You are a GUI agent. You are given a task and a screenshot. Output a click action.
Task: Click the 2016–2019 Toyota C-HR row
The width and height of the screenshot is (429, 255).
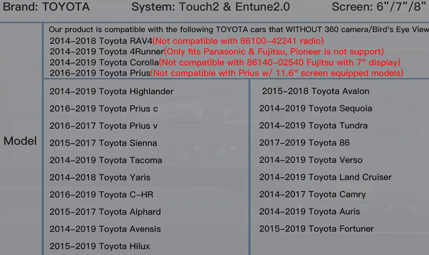(102, 195)
